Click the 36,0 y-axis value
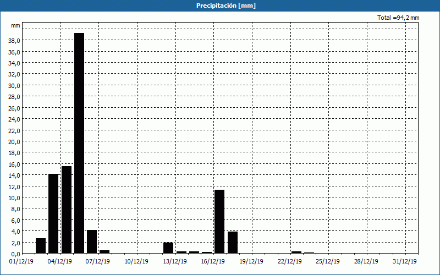The image size is (440, 275). 14,52
